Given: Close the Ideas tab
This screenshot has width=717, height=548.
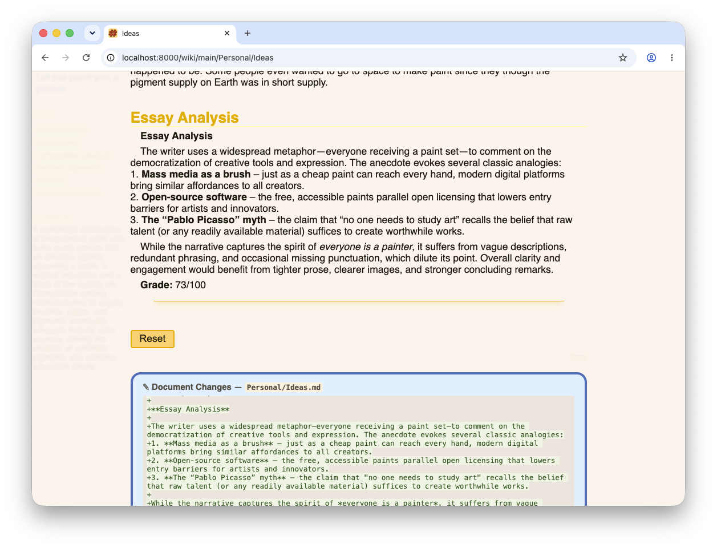Looking at the screenshot, I should (x=227, y=33).
